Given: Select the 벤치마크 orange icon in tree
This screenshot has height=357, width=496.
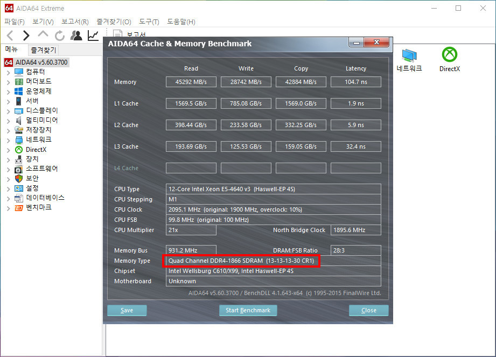Looking at the screenshot, I should [x=19, y=208].
